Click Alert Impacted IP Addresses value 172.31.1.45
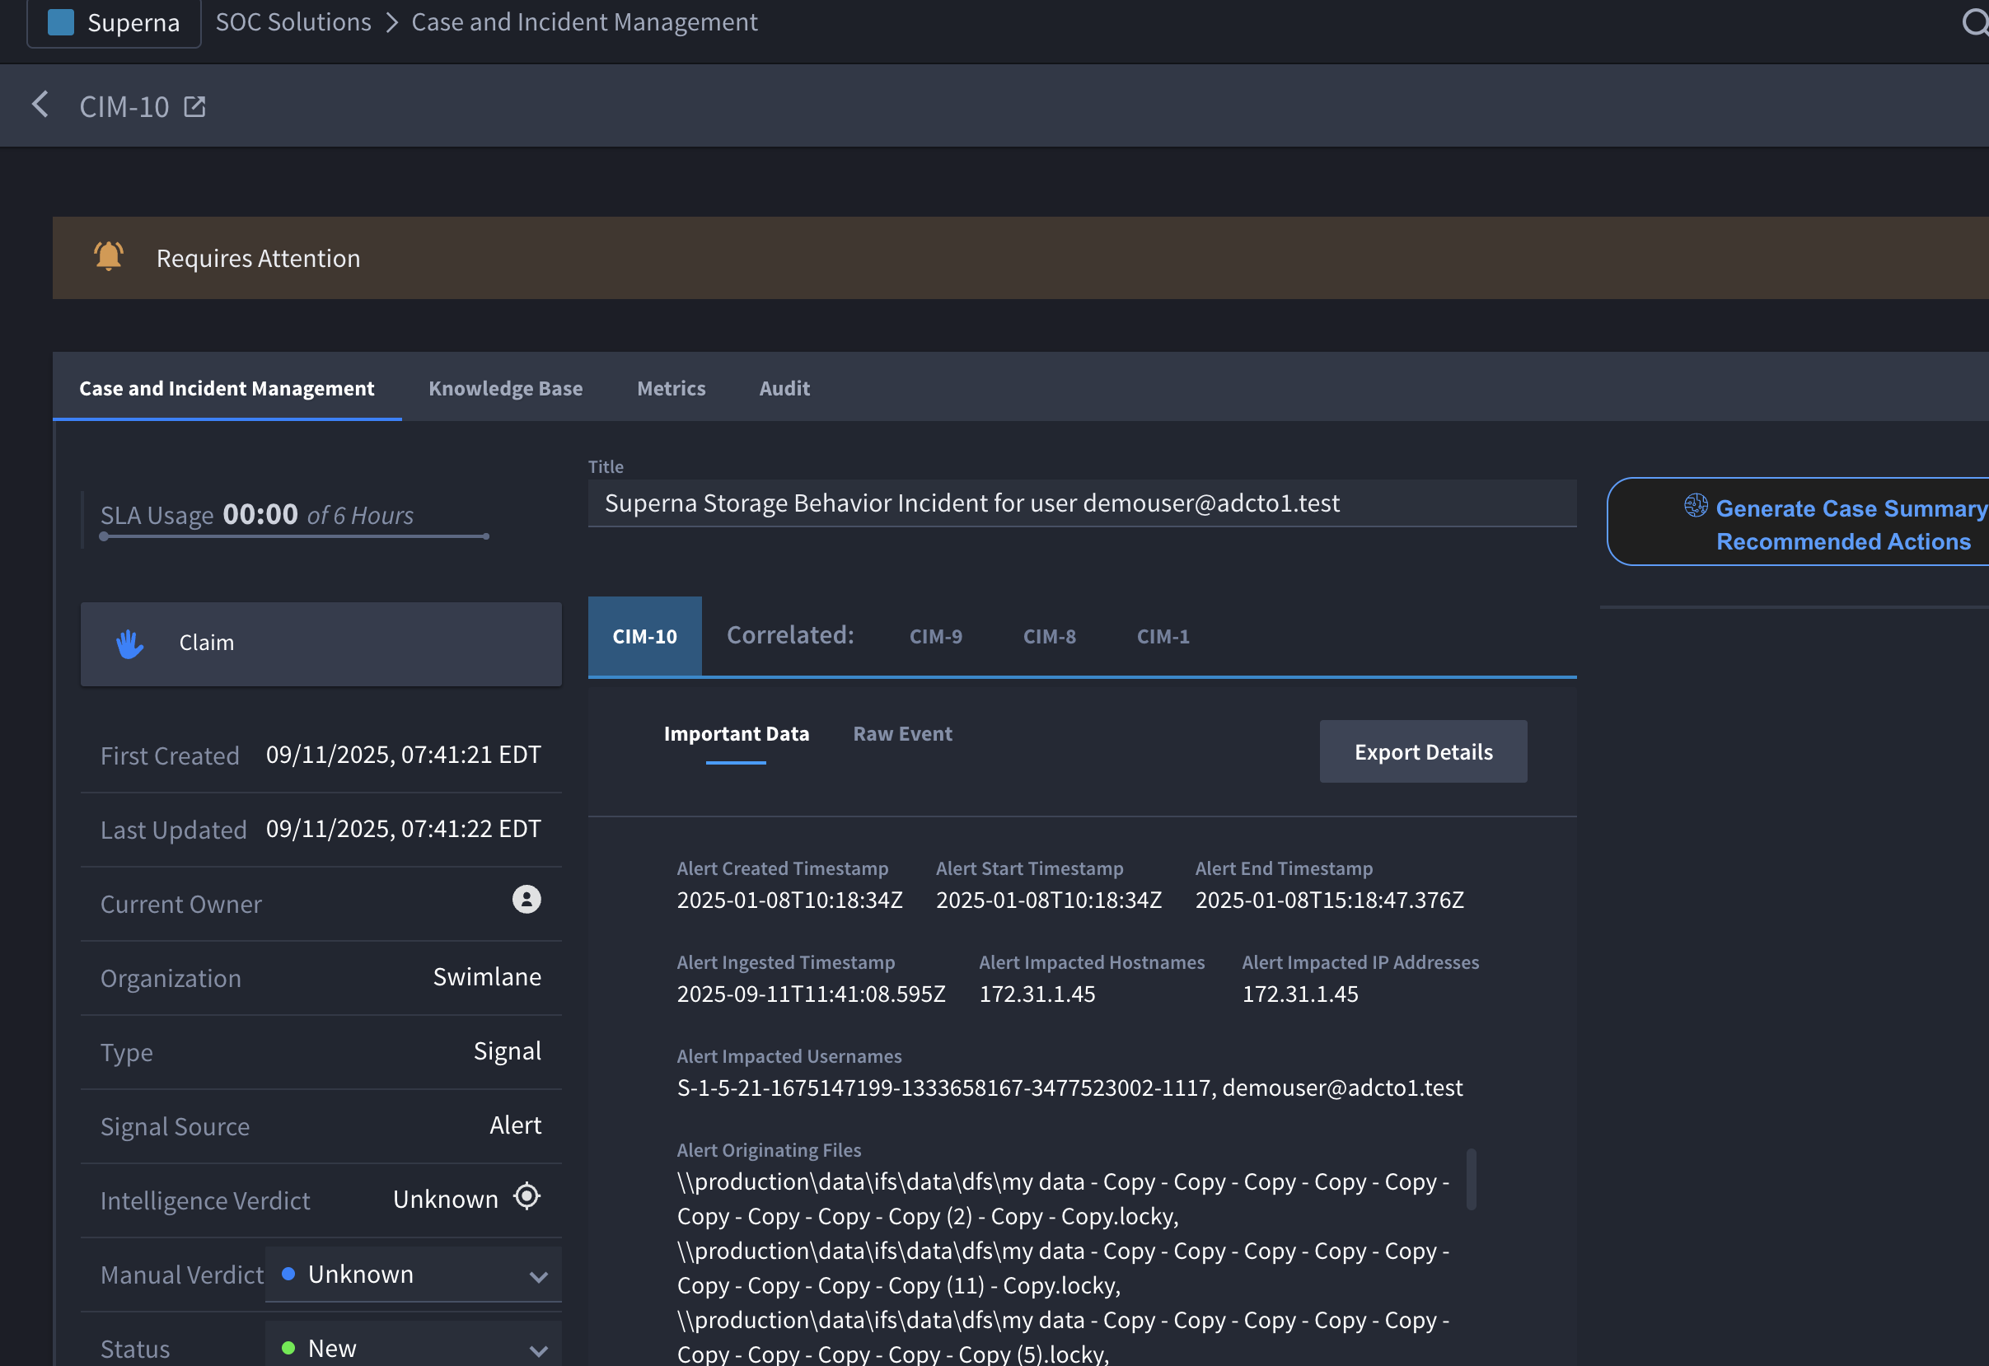This screenshot has width=1989, height=1366. point(1299,994)
